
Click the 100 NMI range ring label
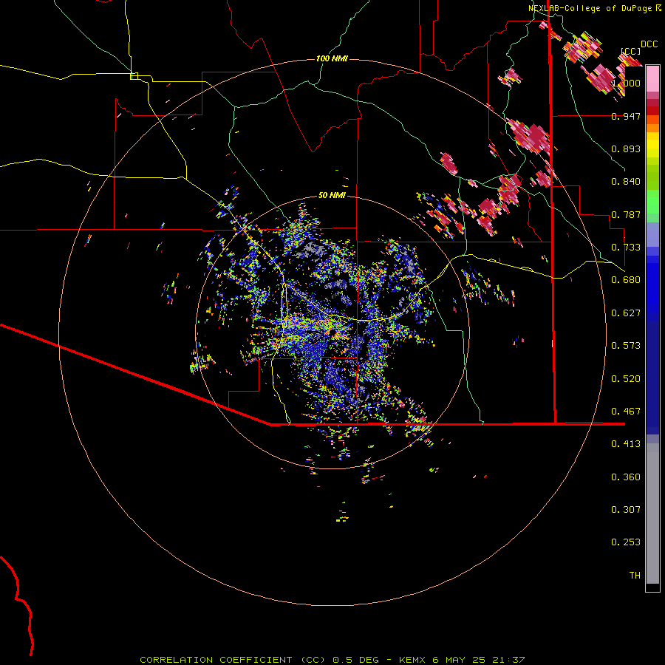pos(332,58)
